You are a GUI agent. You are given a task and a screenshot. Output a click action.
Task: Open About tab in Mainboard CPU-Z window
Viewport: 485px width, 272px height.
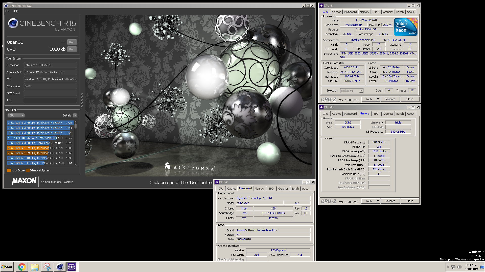pos(306,189)
